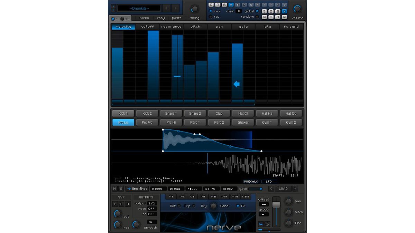The image size is (415, 233).
Task: Open the menu item above the editor
Action: click(x=145, y=18)
